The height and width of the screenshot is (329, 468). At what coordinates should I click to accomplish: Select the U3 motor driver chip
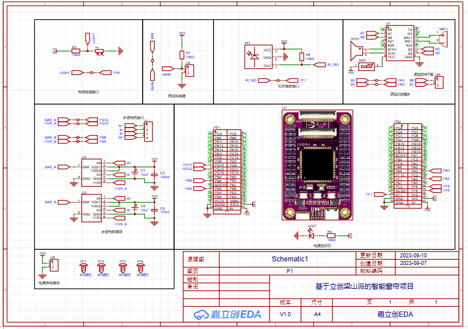(x=91, y=208)
